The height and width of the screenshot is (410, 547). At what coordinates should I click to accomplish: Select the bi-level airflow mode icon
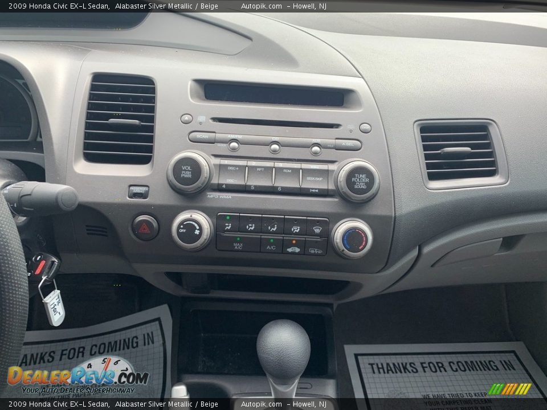[251, 228]
